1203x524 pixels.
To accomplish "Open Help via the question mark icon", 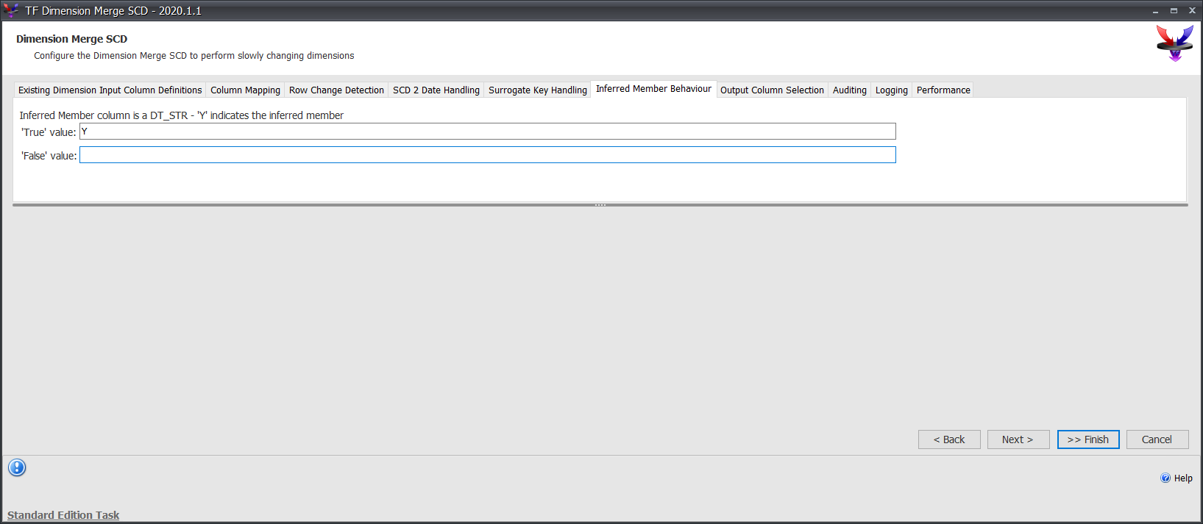I will pos(1165,478).
